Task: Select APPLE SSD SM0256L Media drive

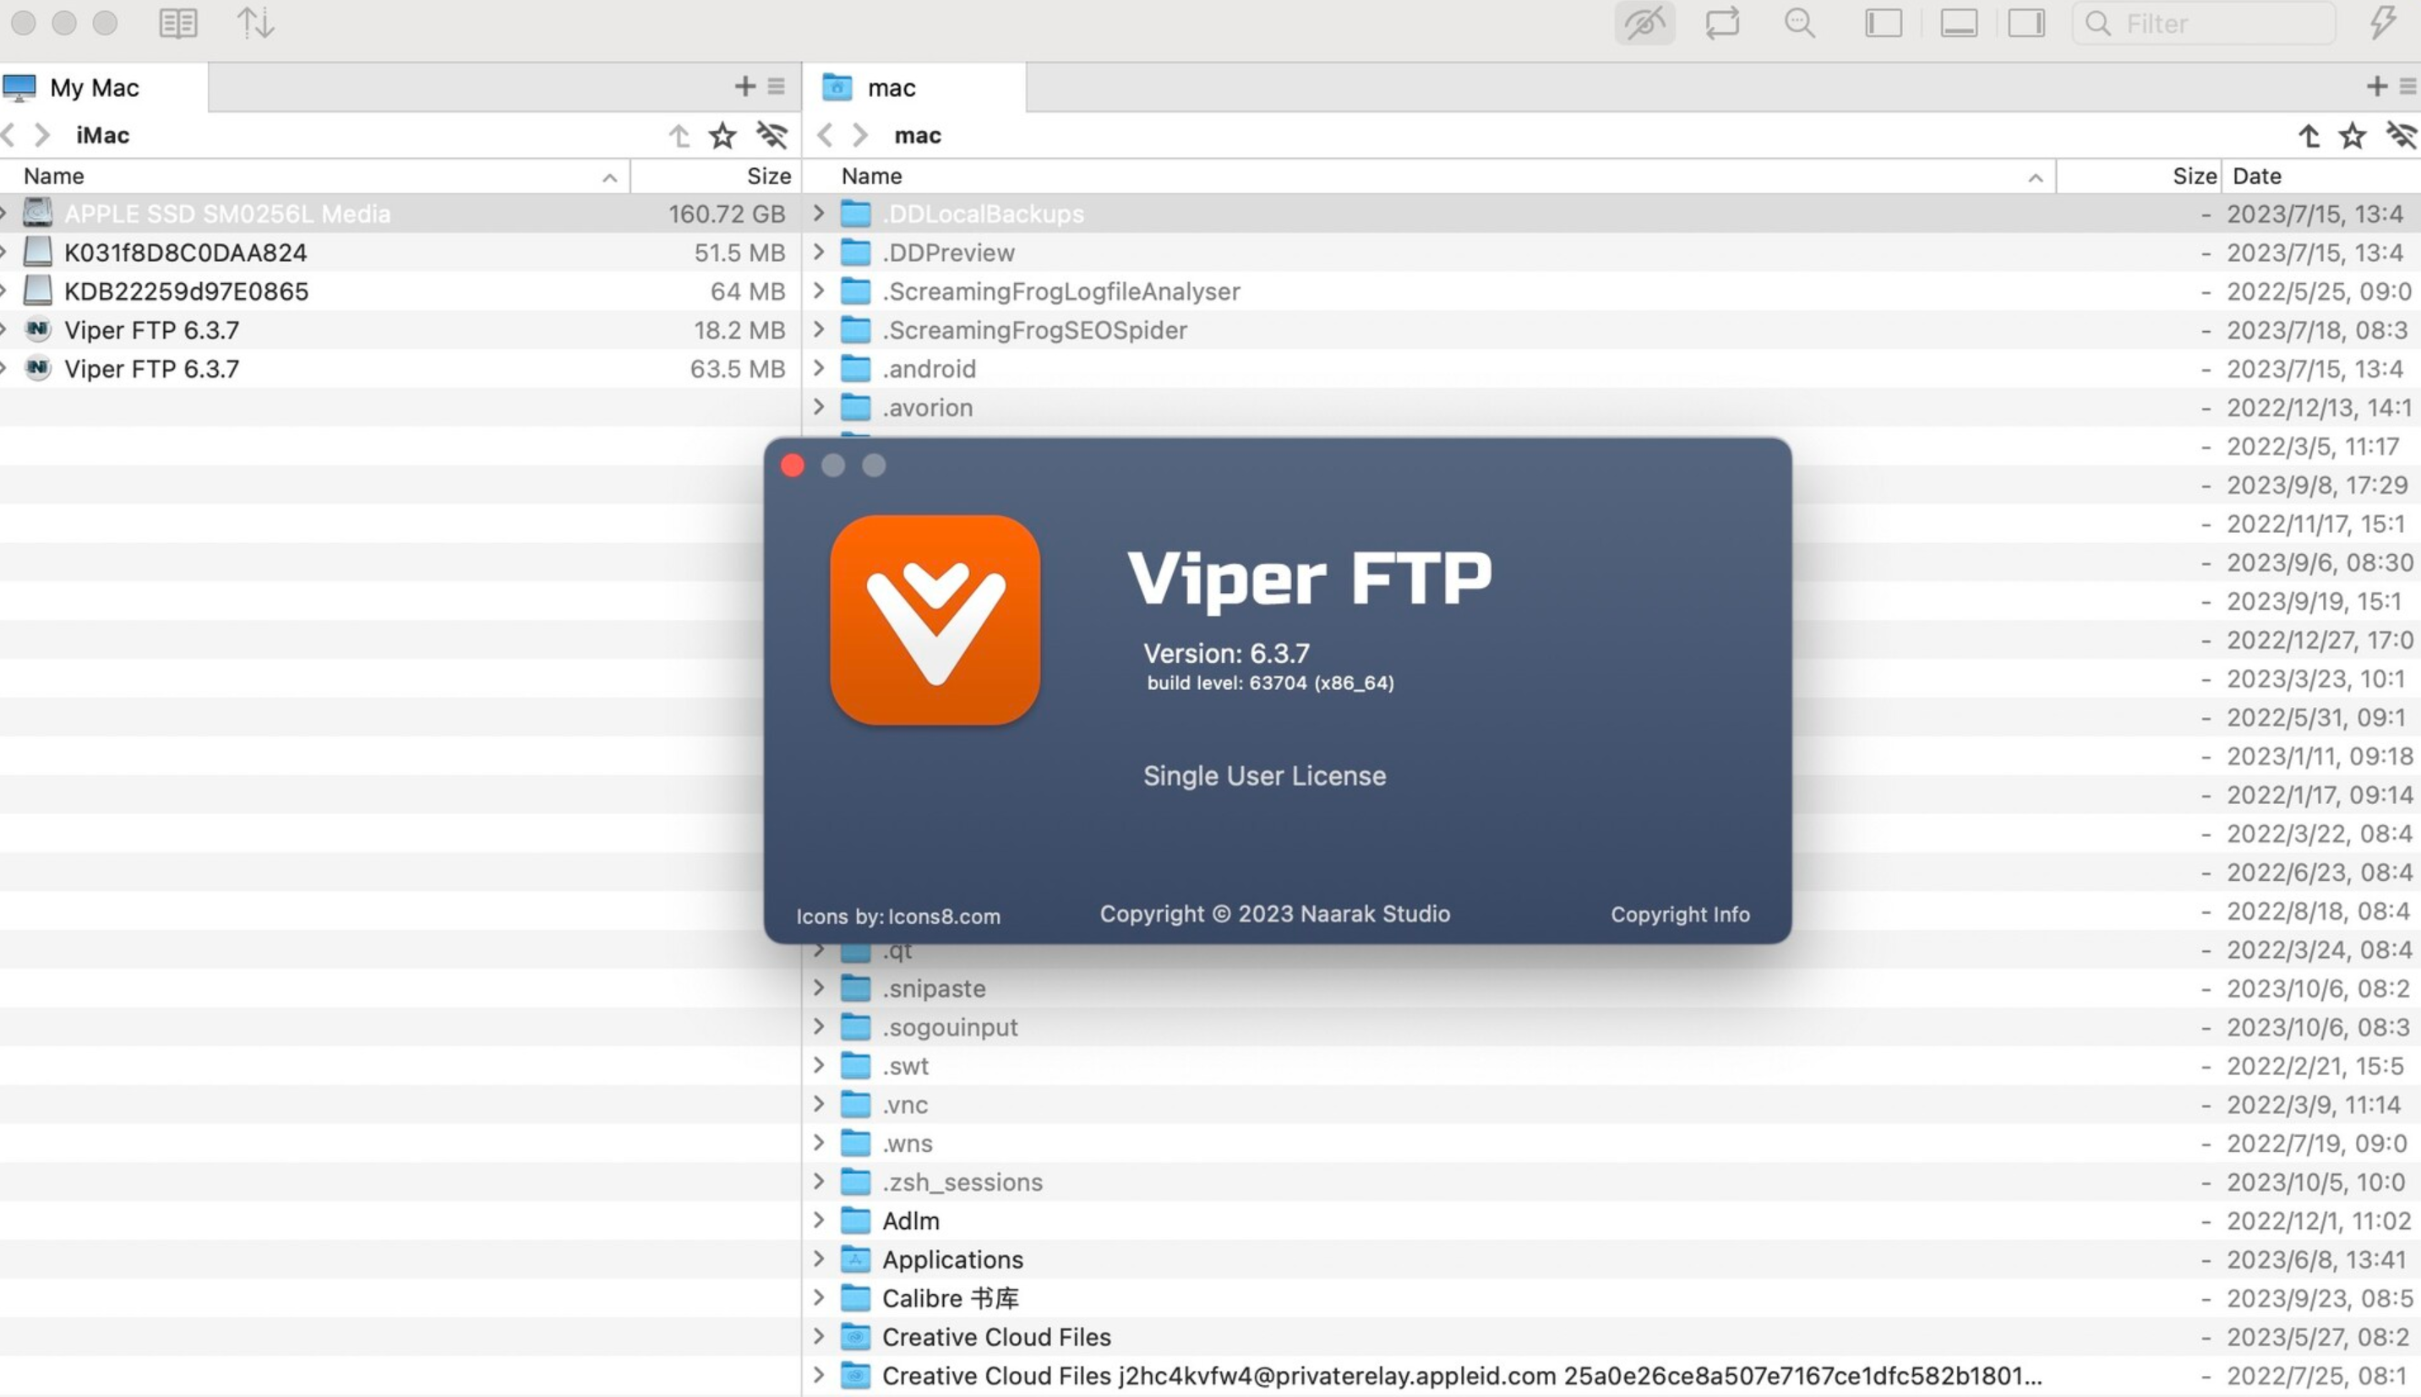Action: (x=400, y=213)
